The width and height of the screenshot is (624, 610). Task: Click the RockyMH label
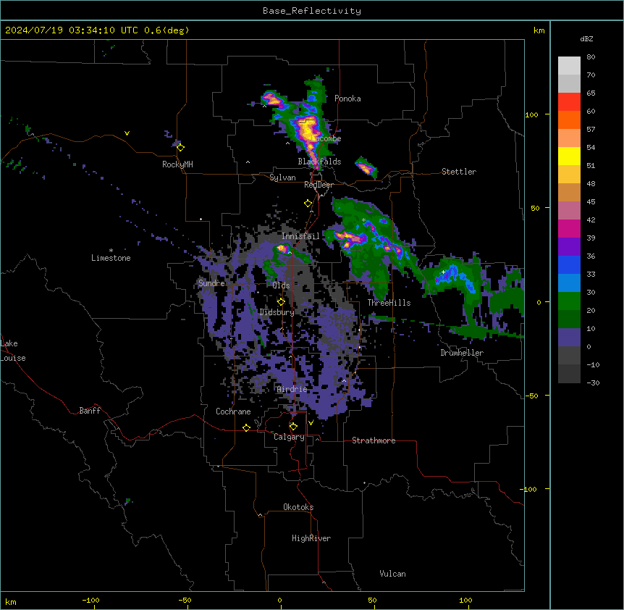[x=177, y=164]
